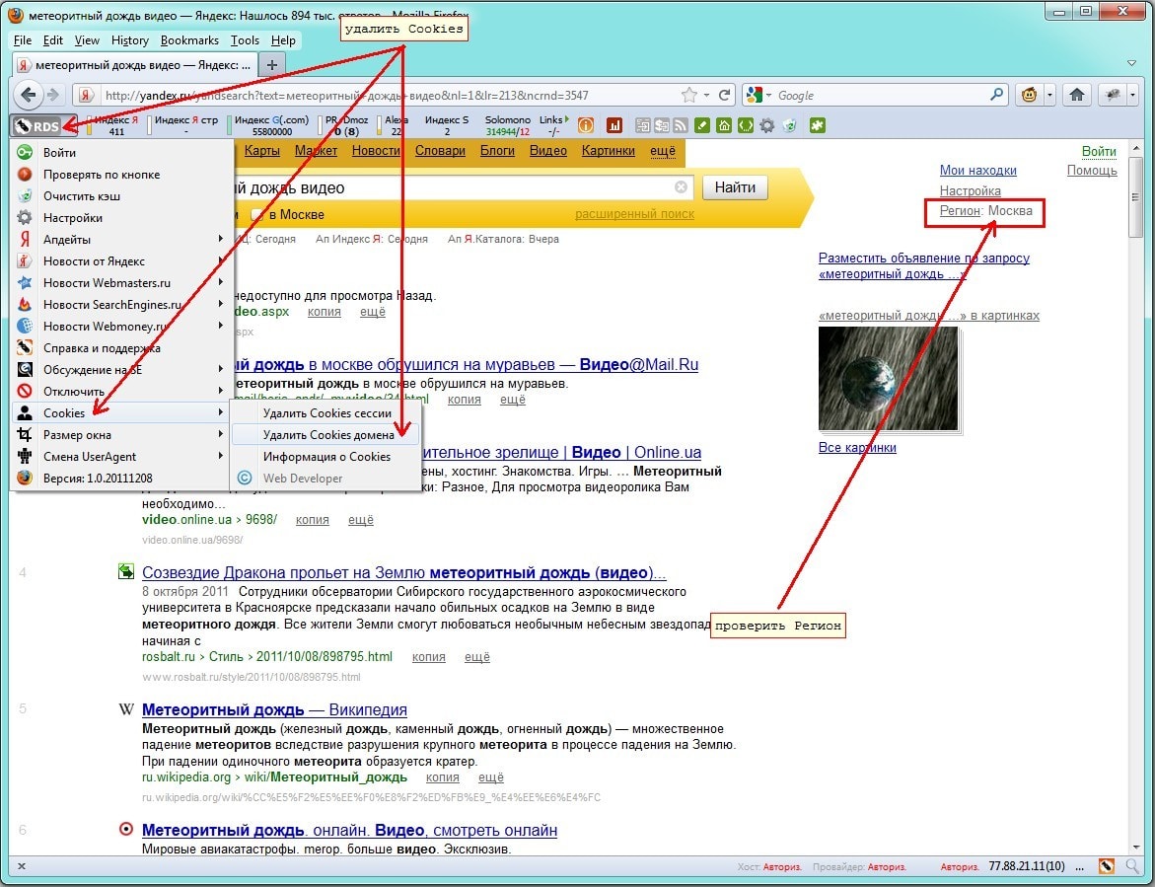Click the meteor shower image thumbnail

pyautogui.click(x=888, y=379)
